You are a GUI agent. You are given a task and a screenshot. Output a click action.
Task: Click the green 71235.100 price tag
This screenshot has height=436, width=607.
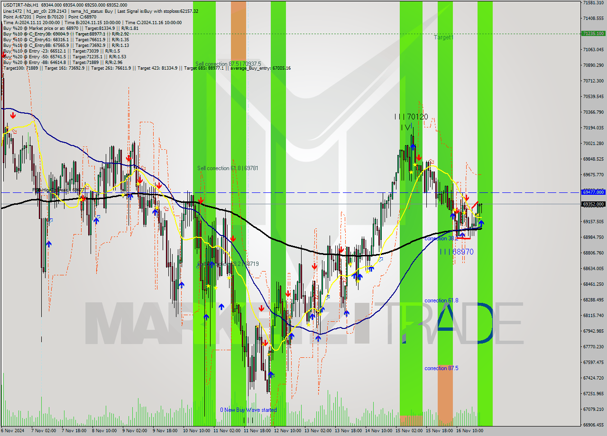coord(593,34)
